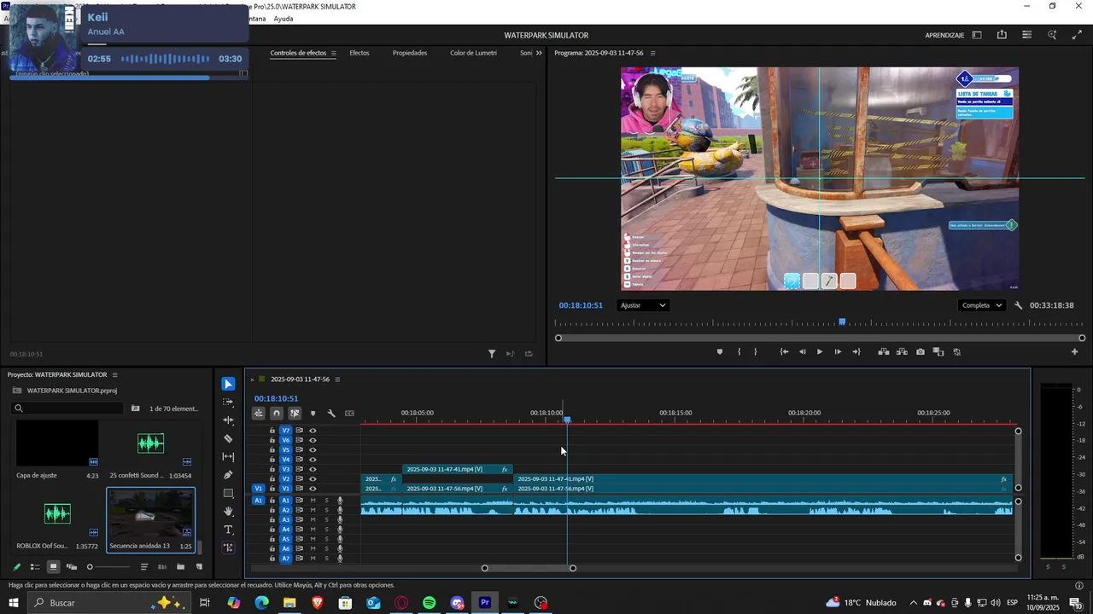Viewport: 1093px width, 614px height.
Task: Go to in point in Program monitor
Action: click(x=784, y=351)
